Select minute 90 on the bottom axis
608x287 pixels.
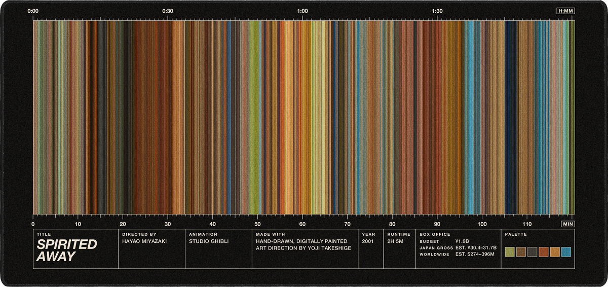point(437,224)
